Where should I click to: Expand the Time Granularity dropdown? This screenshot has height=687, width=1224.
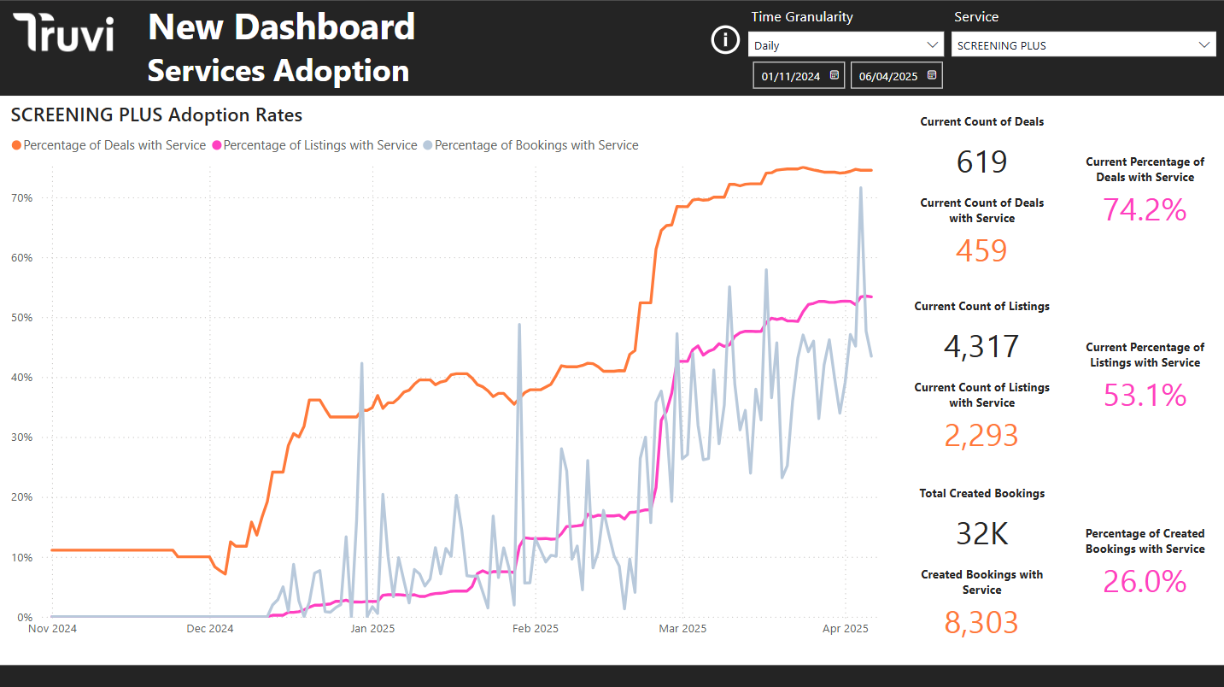[933, 45]
